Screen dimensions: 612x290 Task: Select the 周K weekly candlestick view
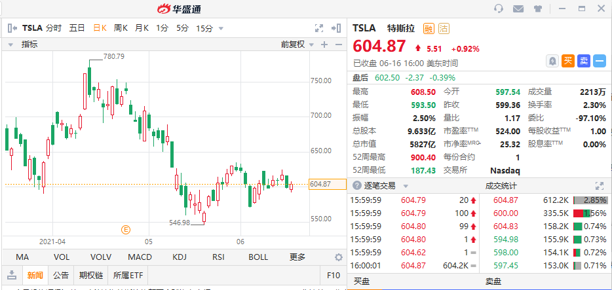[121, 28]
